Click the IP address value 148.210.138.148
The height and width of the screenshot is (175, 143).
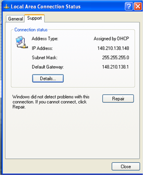point(113,48)
